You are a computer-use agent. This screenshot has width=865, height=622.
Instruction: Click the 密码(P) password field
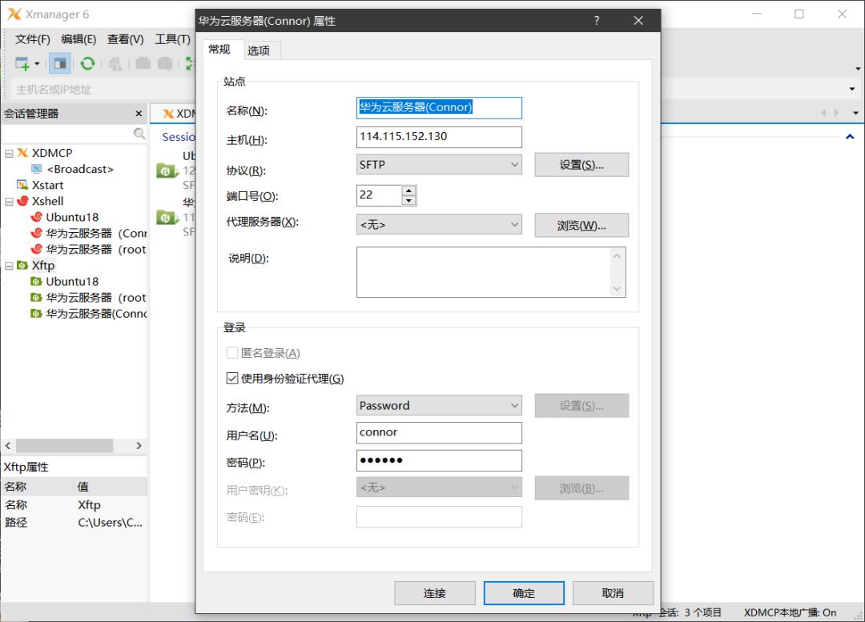(x=439, y=460)
